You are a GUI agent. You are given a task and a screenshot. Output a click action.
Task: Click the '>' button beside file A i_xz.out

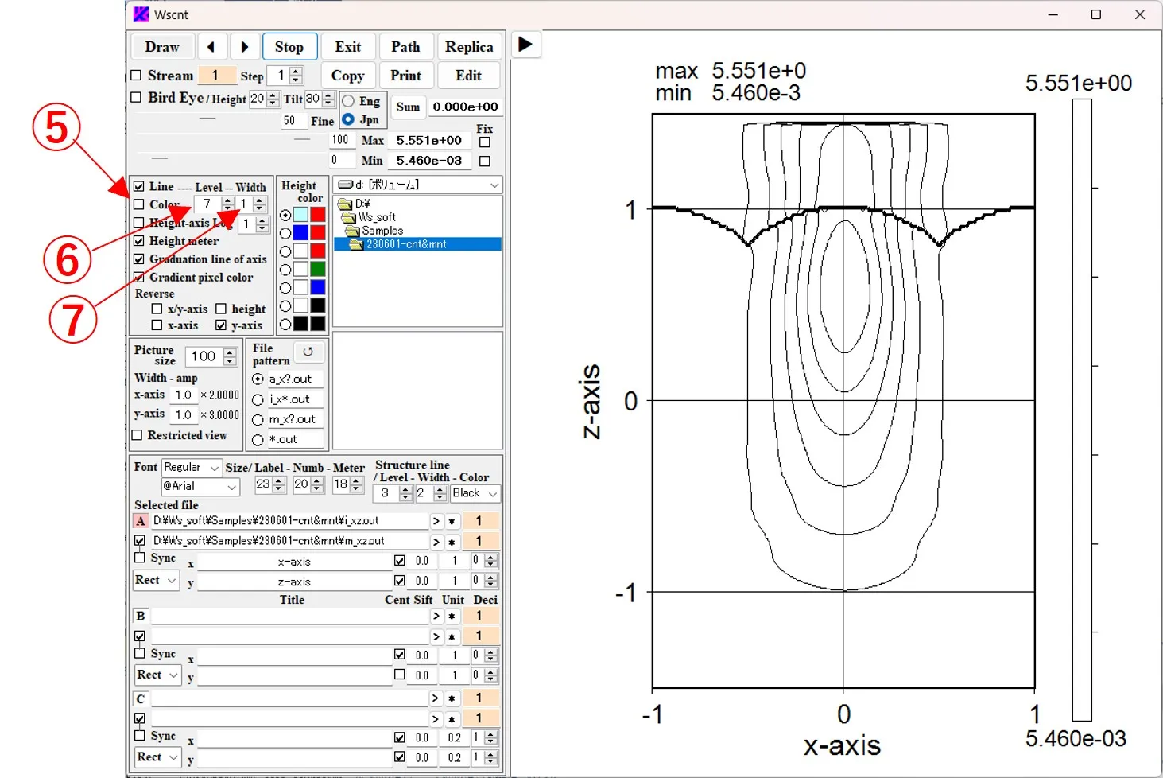[x=436, y=521]
